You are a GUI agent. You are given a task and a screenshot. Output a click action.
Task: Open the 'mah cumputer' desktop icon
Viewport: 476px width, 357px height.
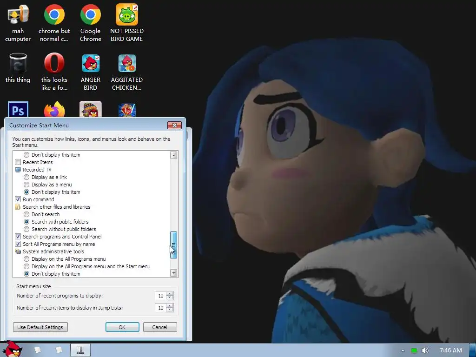point(18,23)
